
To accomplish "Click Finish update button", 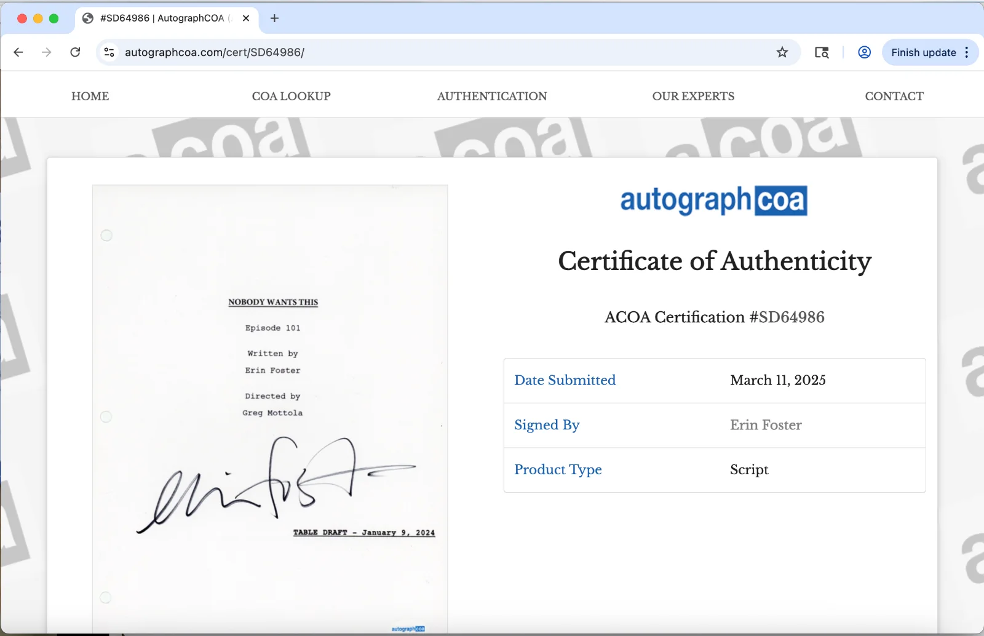I will (923, 52).
